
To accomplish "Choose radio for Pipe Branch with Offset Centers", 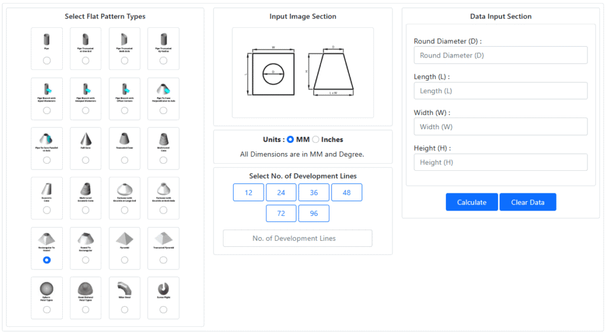I will click(124, 110).
